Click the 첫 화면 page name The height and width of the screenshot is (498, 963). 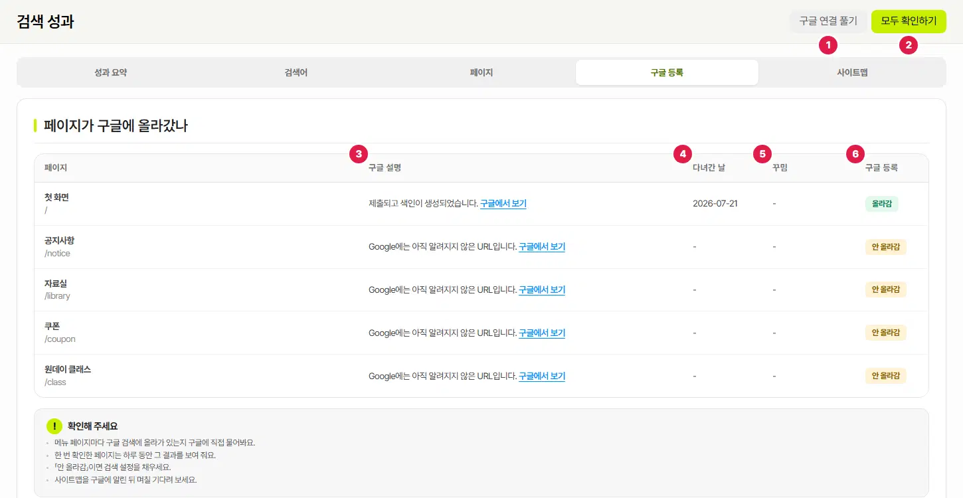pyautogui.click(x=56, y=197)
